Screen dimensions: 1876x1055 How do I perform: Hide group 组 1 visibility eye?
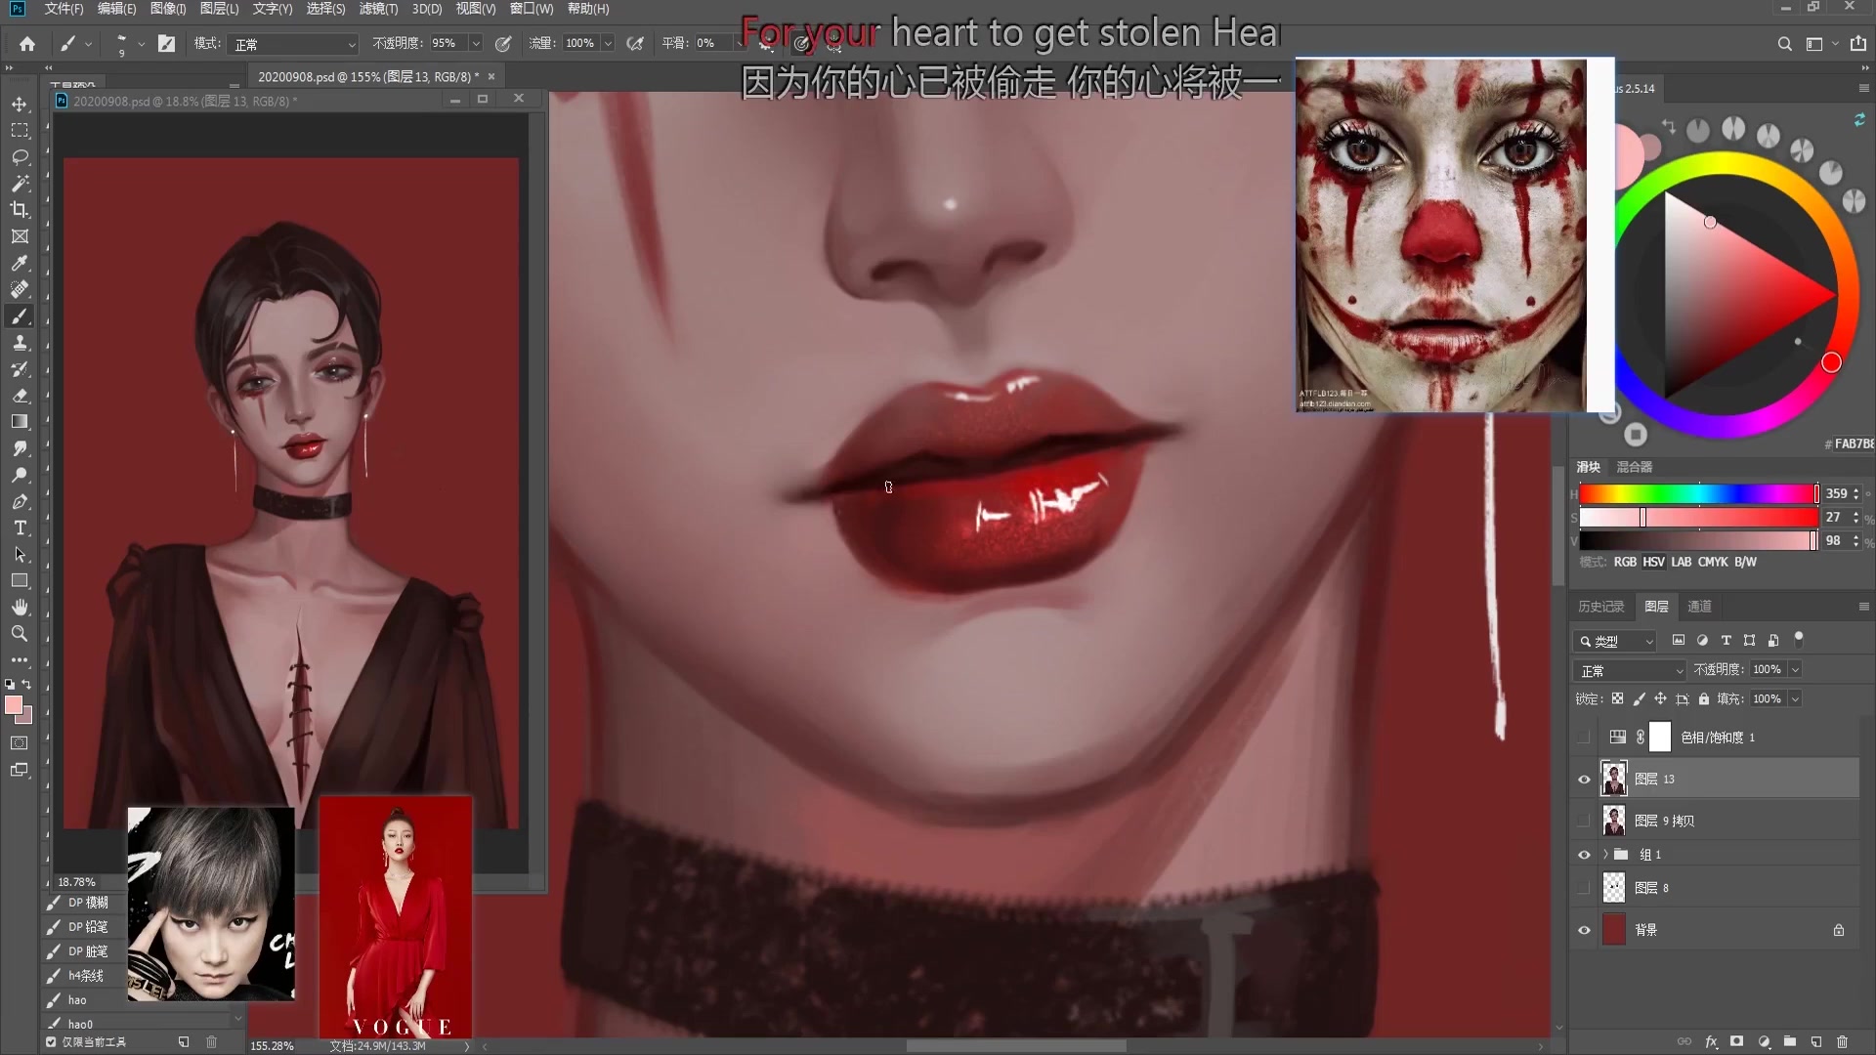click(1584, 855)
